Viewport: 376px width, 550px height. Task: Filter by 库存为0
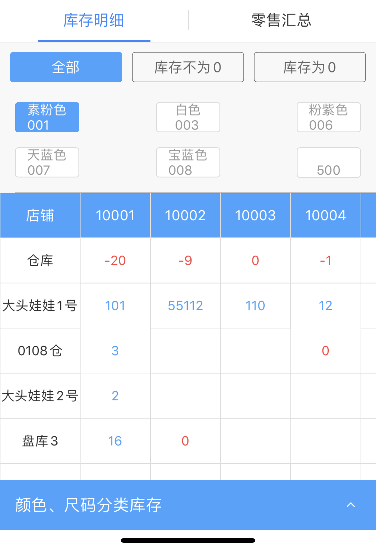point(310,67)
